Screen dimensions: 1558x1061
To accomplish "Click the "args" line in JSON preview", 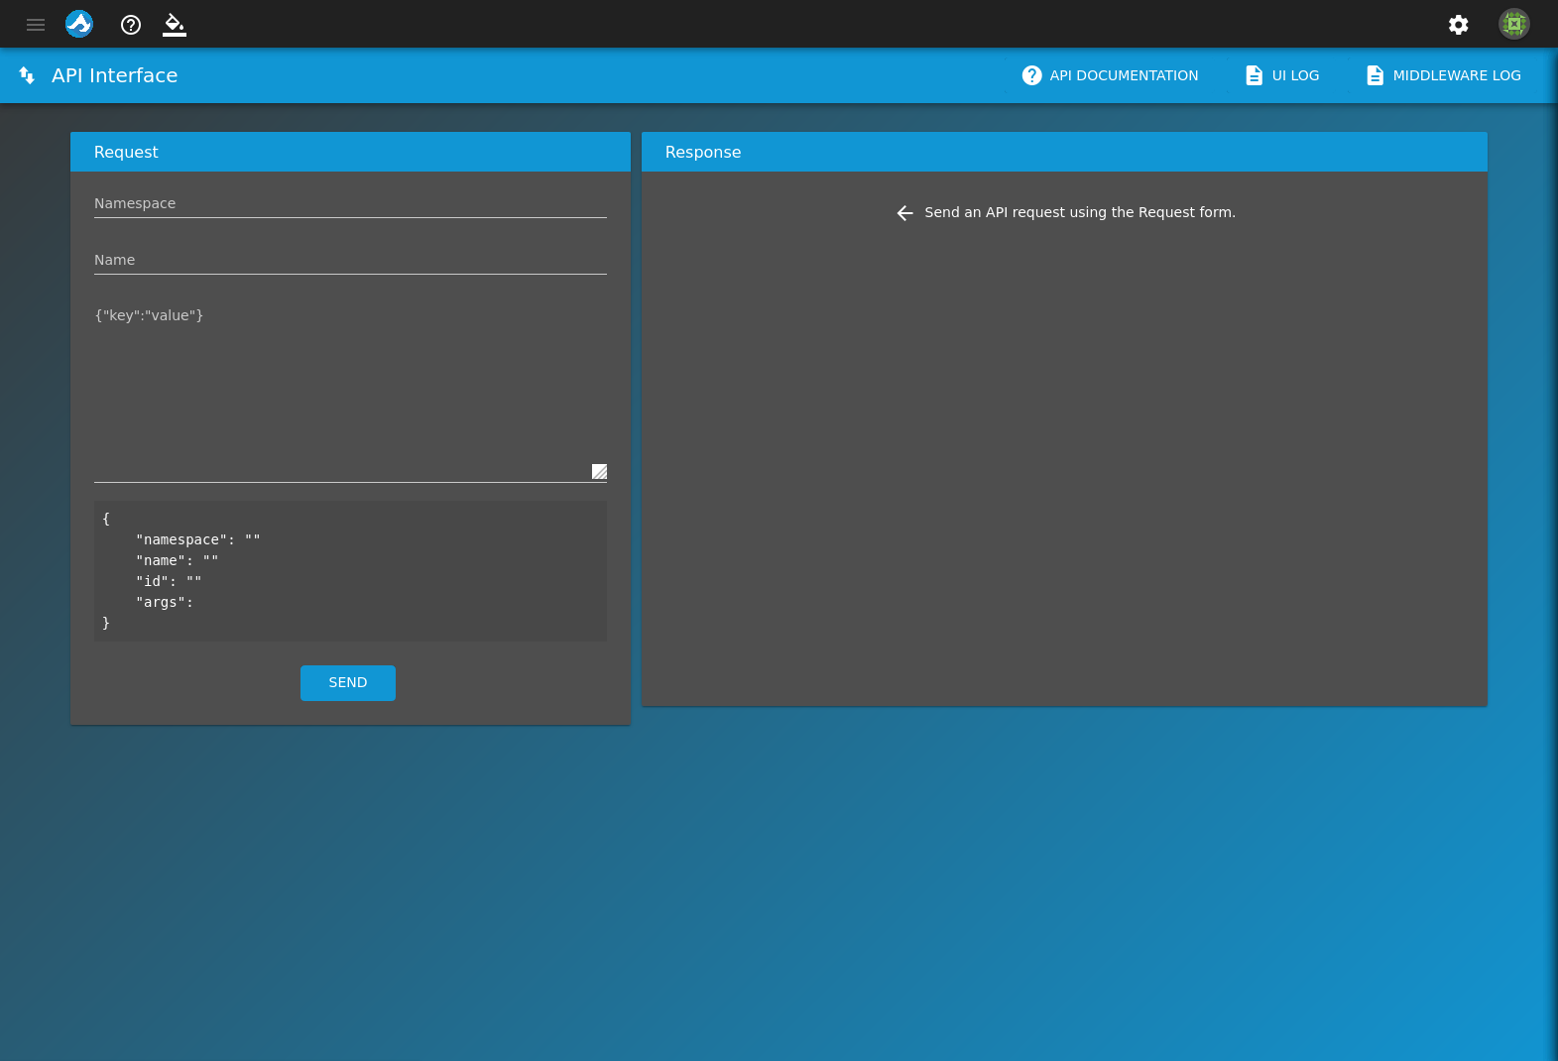I will click(x=165, y=602).
